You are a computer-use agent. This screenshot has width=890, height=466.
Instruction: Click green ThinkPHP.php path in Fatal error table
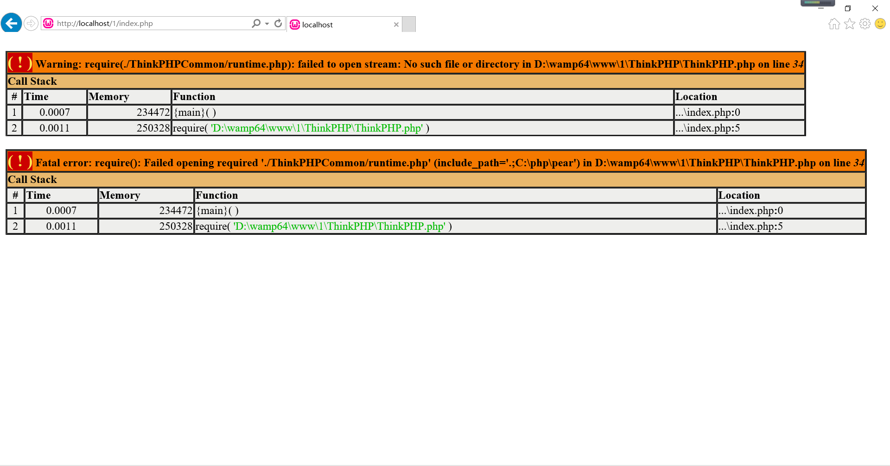[340, 226]
